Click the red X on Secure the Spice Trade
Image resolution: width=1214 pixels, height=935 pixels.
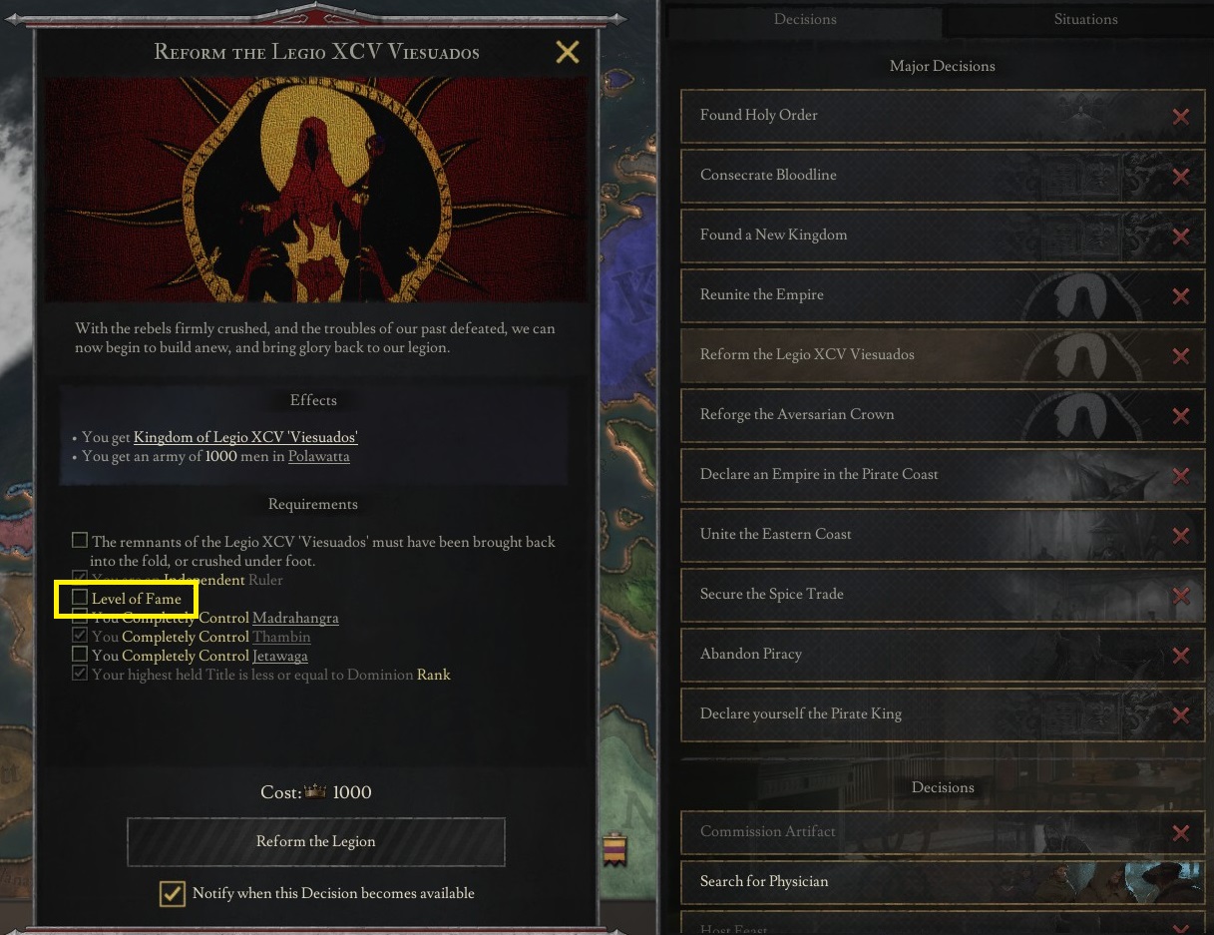[1180, 595]
